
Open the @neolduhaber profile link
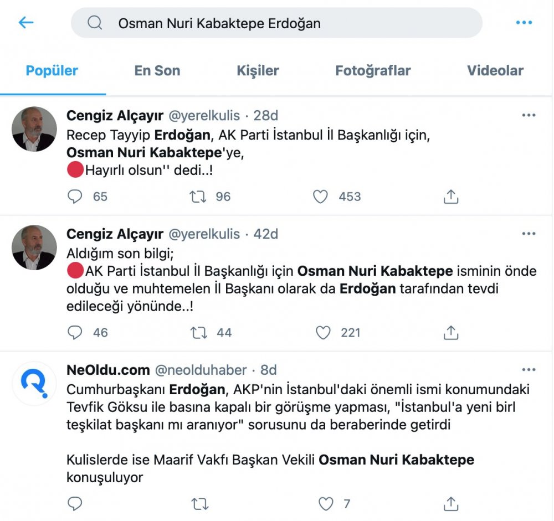tap(200, 370)
